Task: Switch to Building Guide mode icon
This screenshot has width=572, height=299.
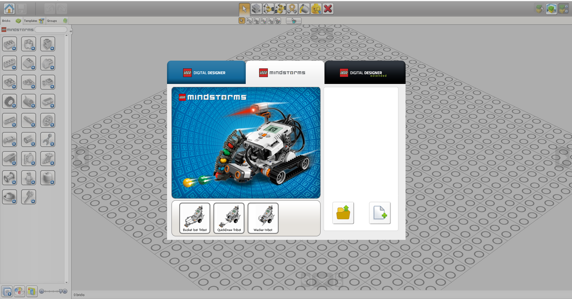Action: coord(563,8)
